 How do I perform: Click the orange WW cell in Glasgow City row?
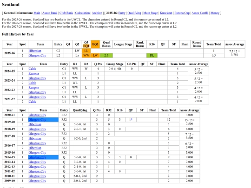click(x=86, y=56)
